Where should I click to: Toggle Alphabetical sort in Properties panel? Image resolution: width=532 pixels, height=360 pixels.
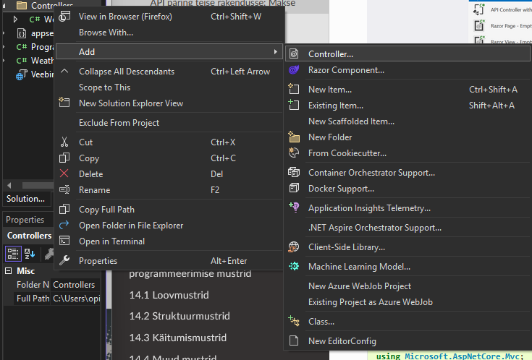[30, 253]
